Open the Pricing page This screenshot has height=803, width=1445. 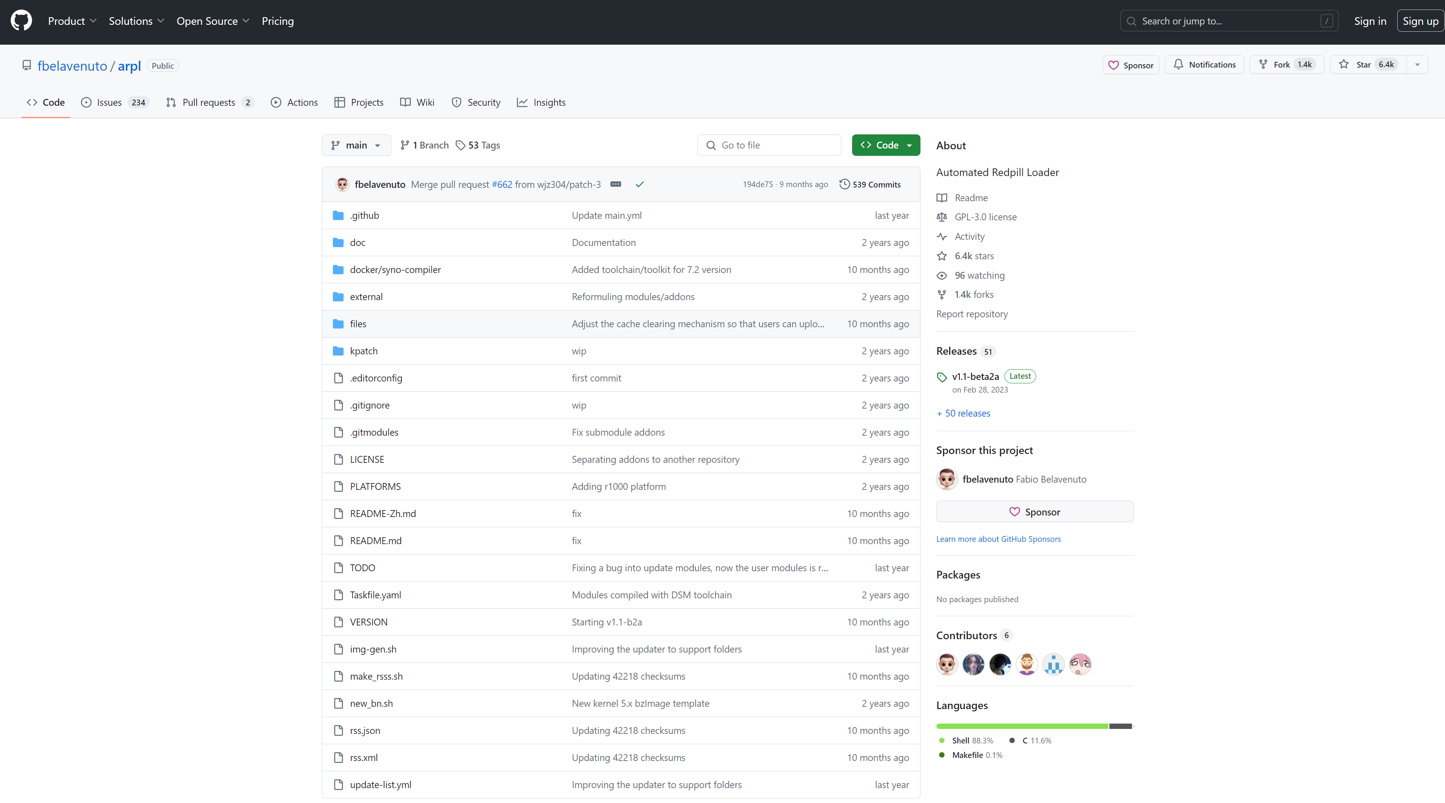pyautogui.click(x=278, y=21)
